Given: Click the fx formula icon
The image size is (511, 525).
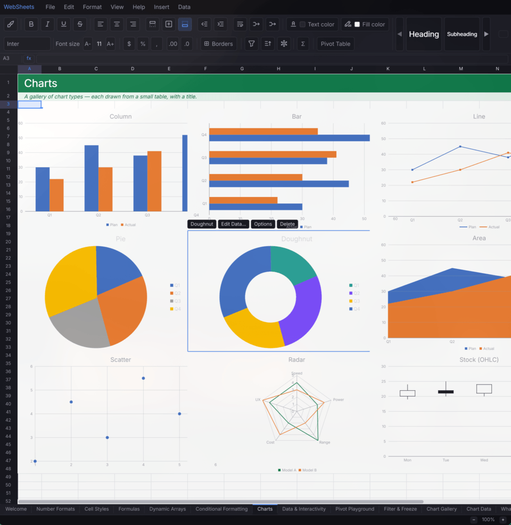Looking at the screenshot, I should click(29, 58).
